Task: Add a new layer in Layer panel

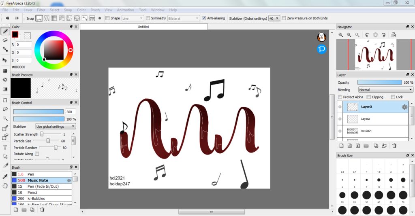Action: point(341,146)
